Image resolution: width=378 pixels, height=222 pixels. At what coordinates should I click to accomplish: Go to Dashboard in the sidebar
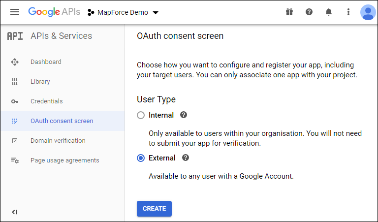pos(46,62)
